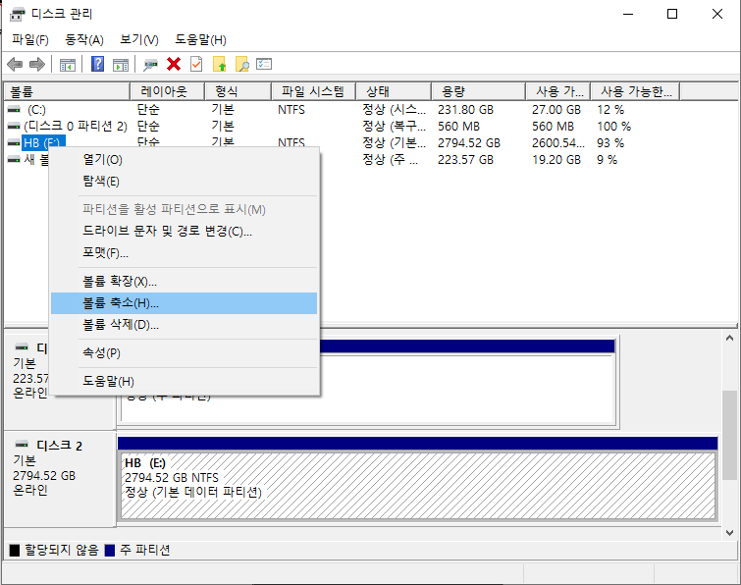Show or hide the console tree icon
Screen dimensions: 741x585
pyautogui.click(x=68, y=65)
